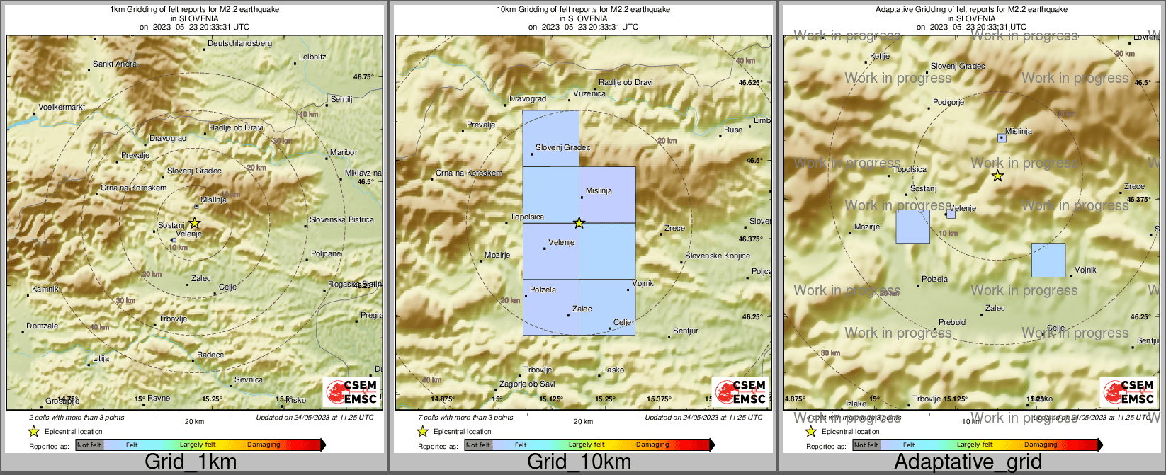Click 'Felt' blue band in the Grid_1km legend

[132, 445]
